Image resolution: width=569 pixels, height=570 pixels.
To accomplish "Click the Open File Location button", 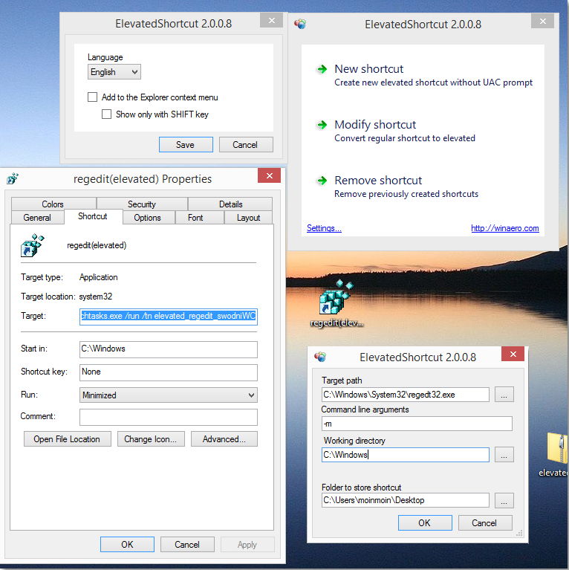I will click(67, 439).
